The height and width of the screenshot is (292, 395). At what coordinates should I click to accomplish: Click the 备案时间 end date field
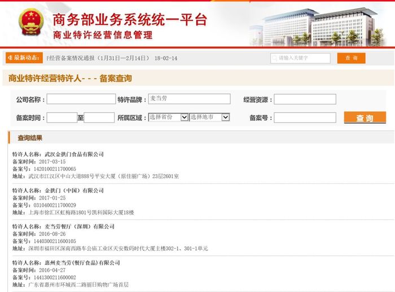pos(99,118)
